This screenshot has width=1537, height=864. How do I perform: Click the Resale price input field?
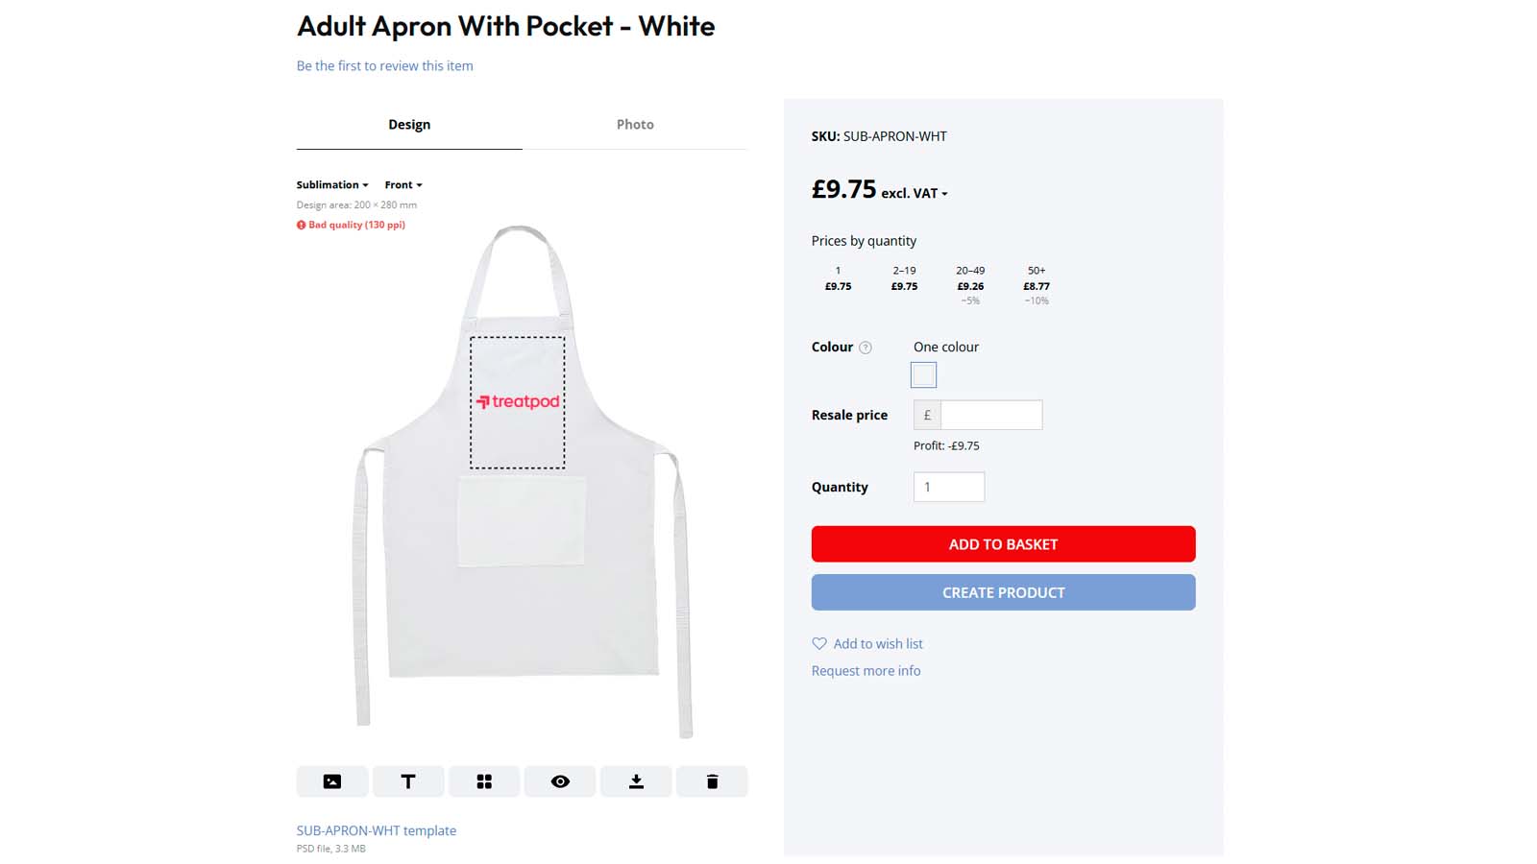[x=991, y=415]
